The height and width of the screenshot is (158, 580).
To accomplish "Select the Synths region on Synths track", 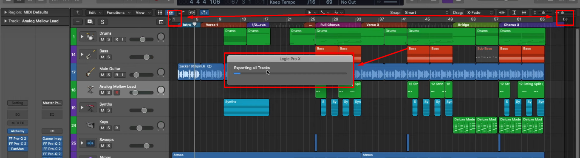I will click(x=246, y=107).
